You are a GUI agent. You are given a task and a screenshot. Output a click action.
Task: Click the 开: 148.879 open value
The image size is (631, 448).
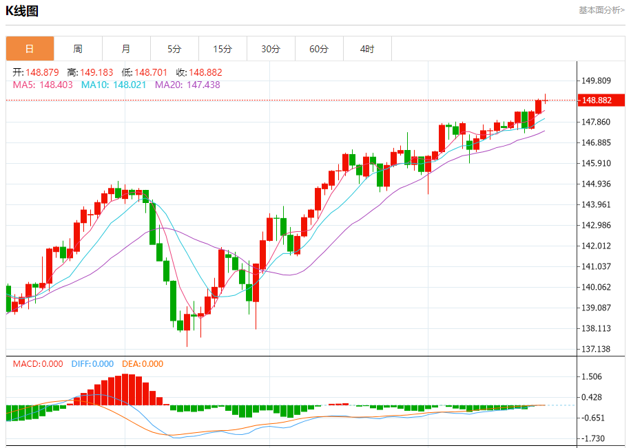coord(36,72)
